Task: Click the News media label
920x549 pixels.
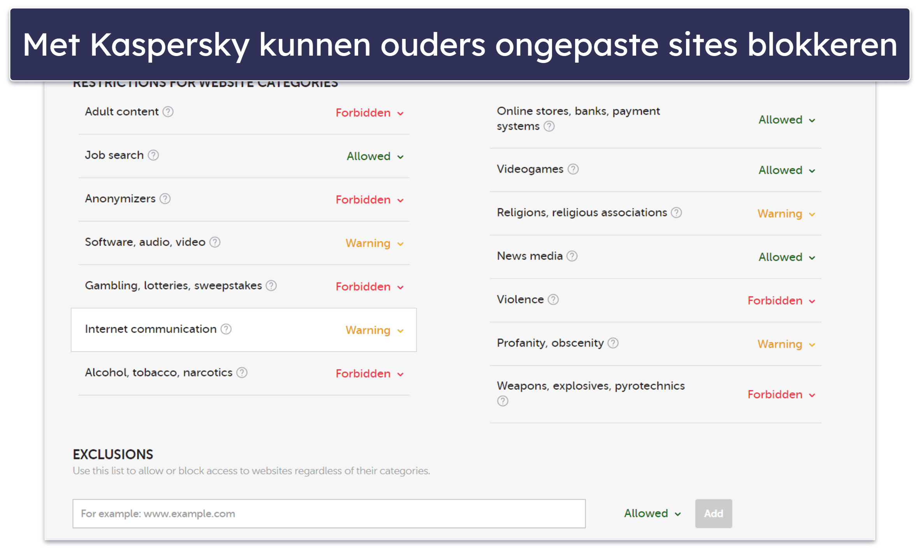Action: [x=529, y=256]
